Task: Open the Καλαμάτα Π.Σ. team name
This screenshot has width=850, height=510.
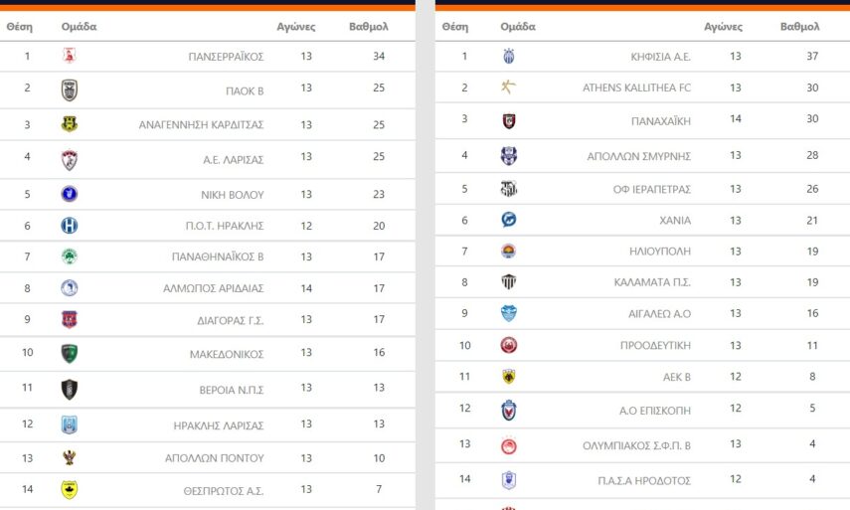Action: click(x=652, y=282)
